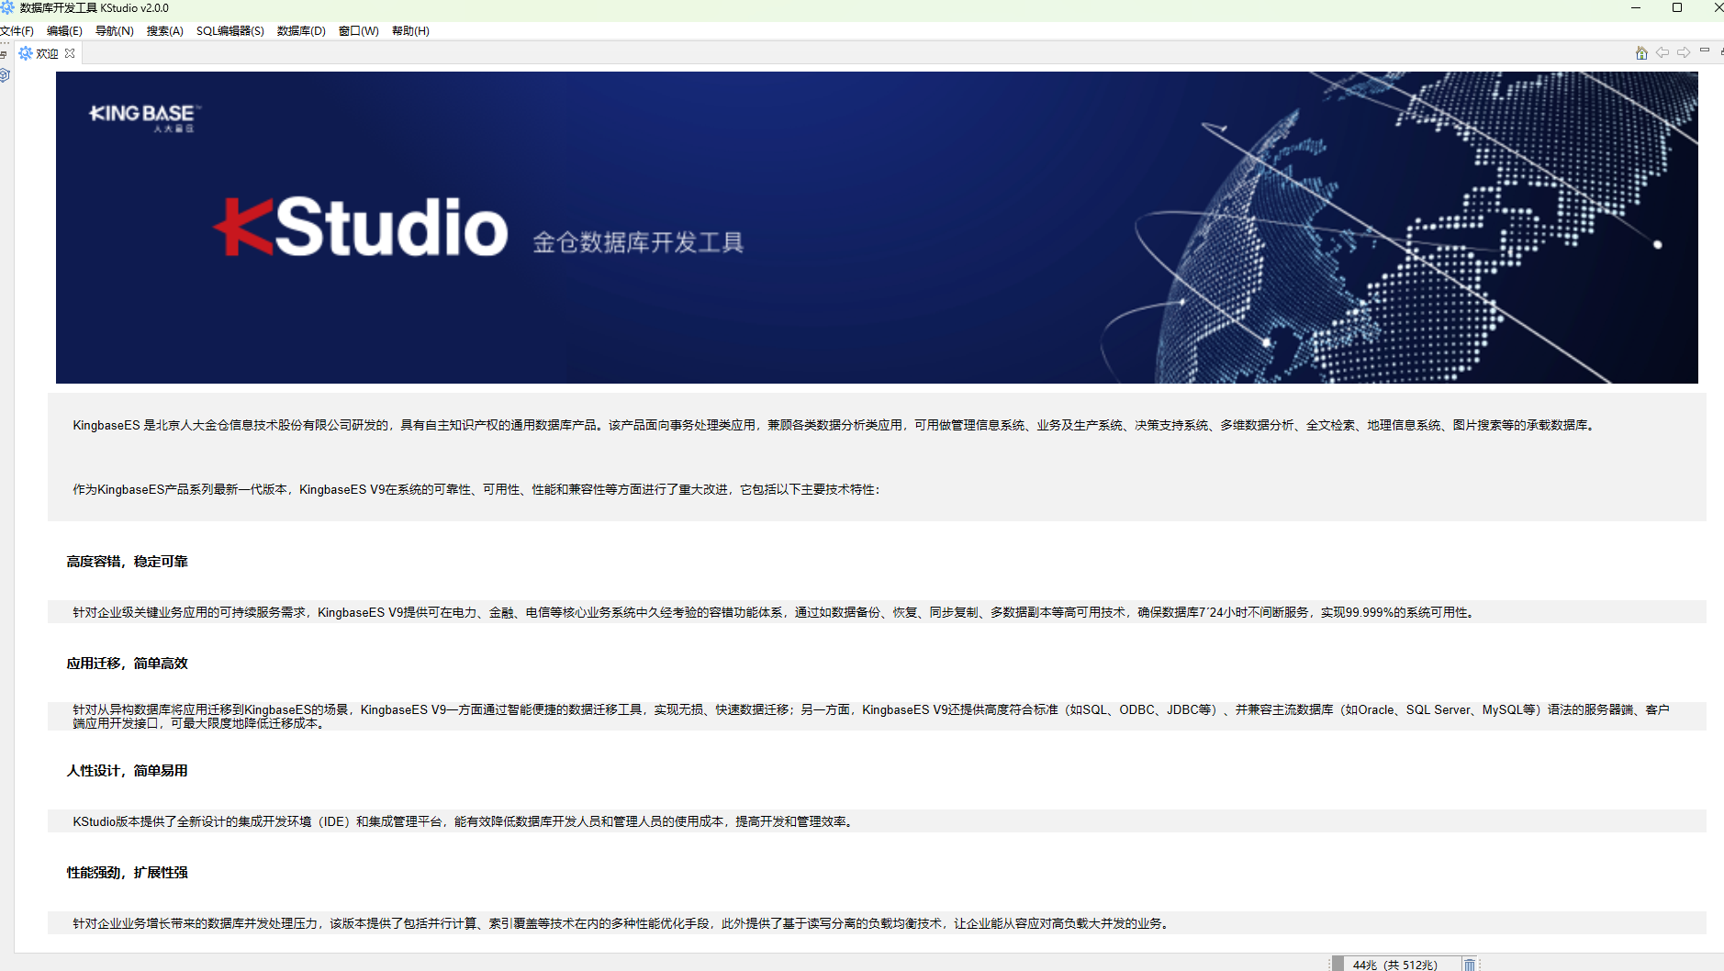Click the memory usage 44兆 indicator
This screenshot has width=1724, height=971.
click(1394, 964)
